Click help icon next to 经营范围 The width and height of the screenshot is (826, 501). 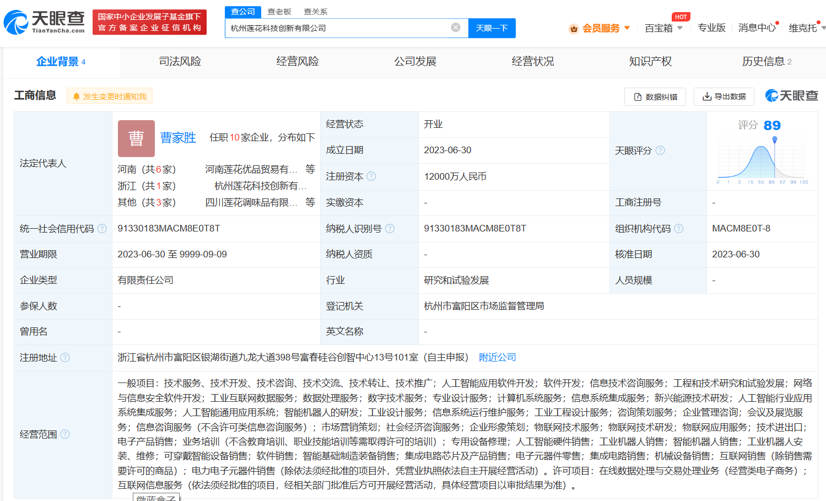[x=65, y=434]
